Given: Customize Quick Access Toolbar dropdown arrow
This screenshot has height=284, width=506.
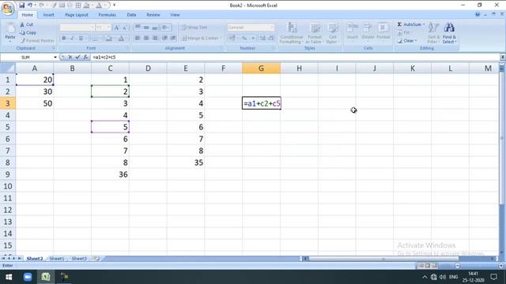Looking at the screenshot, I should click(x=114, y=6).
